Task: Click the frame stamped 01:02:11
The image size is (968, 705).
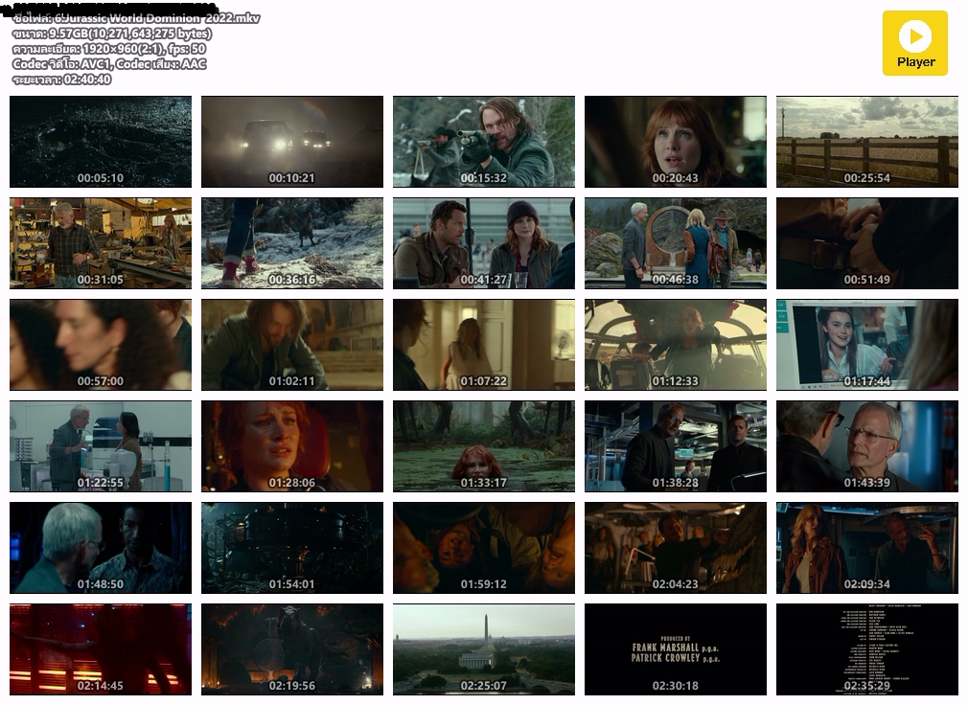Action: pos(292,345)
